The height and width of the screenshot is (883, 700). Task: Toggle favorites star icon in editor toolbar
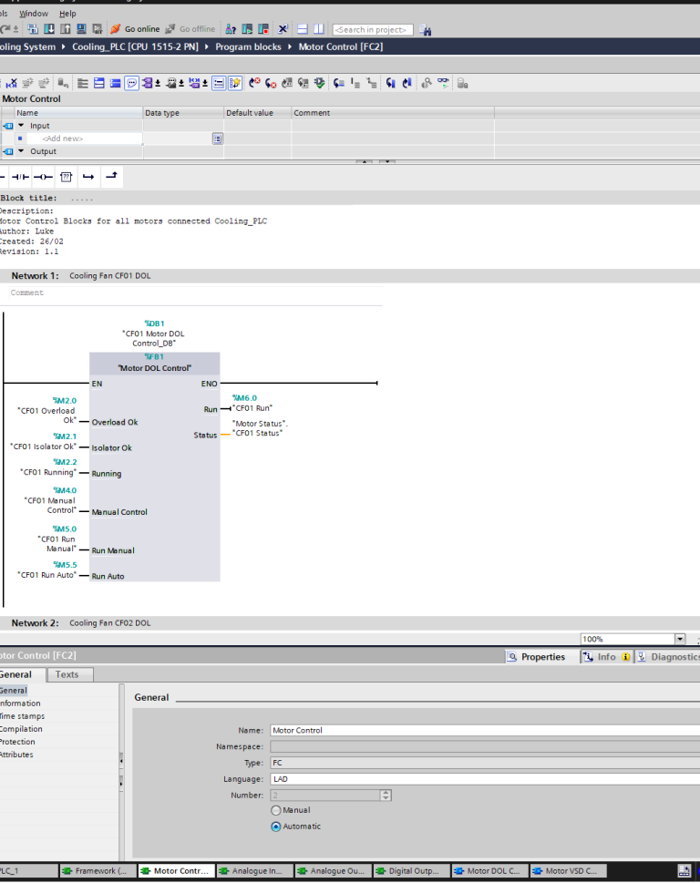click(235, 83)
